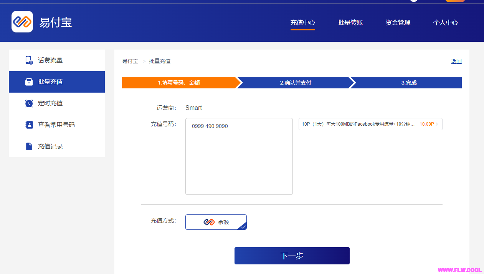Select 话费流量 in the sidebar
484x274 pixels.
[57, 60]
